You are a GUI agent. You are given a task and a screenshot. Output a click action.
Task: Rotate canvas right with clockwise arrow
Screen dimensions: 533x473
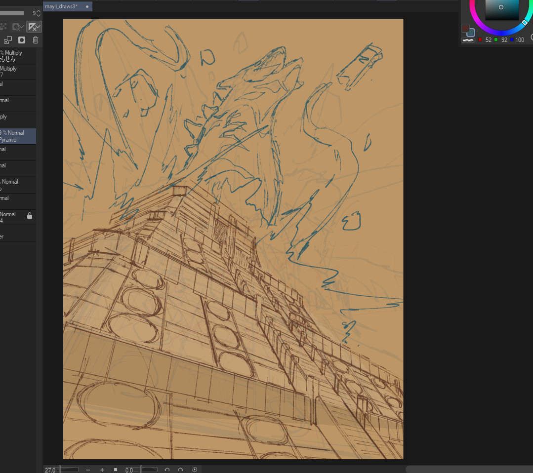[x=180, y=470]
